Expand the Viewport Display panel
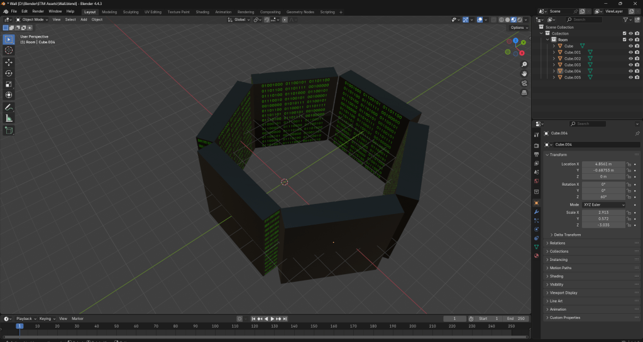Screen dimensions: 643x342 (x=563, y=292)
